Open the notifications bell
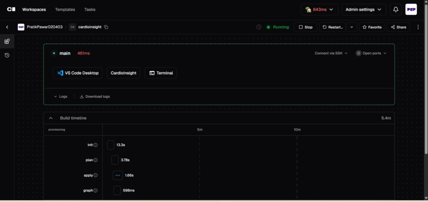428x202 pixels. (396, 10)
